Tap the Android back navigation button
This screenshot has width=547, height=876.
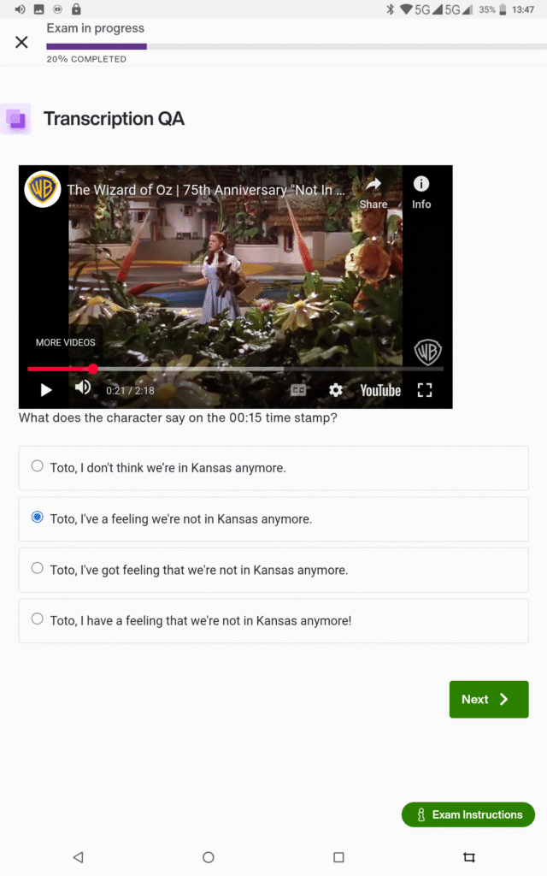(x=78, y=857)
